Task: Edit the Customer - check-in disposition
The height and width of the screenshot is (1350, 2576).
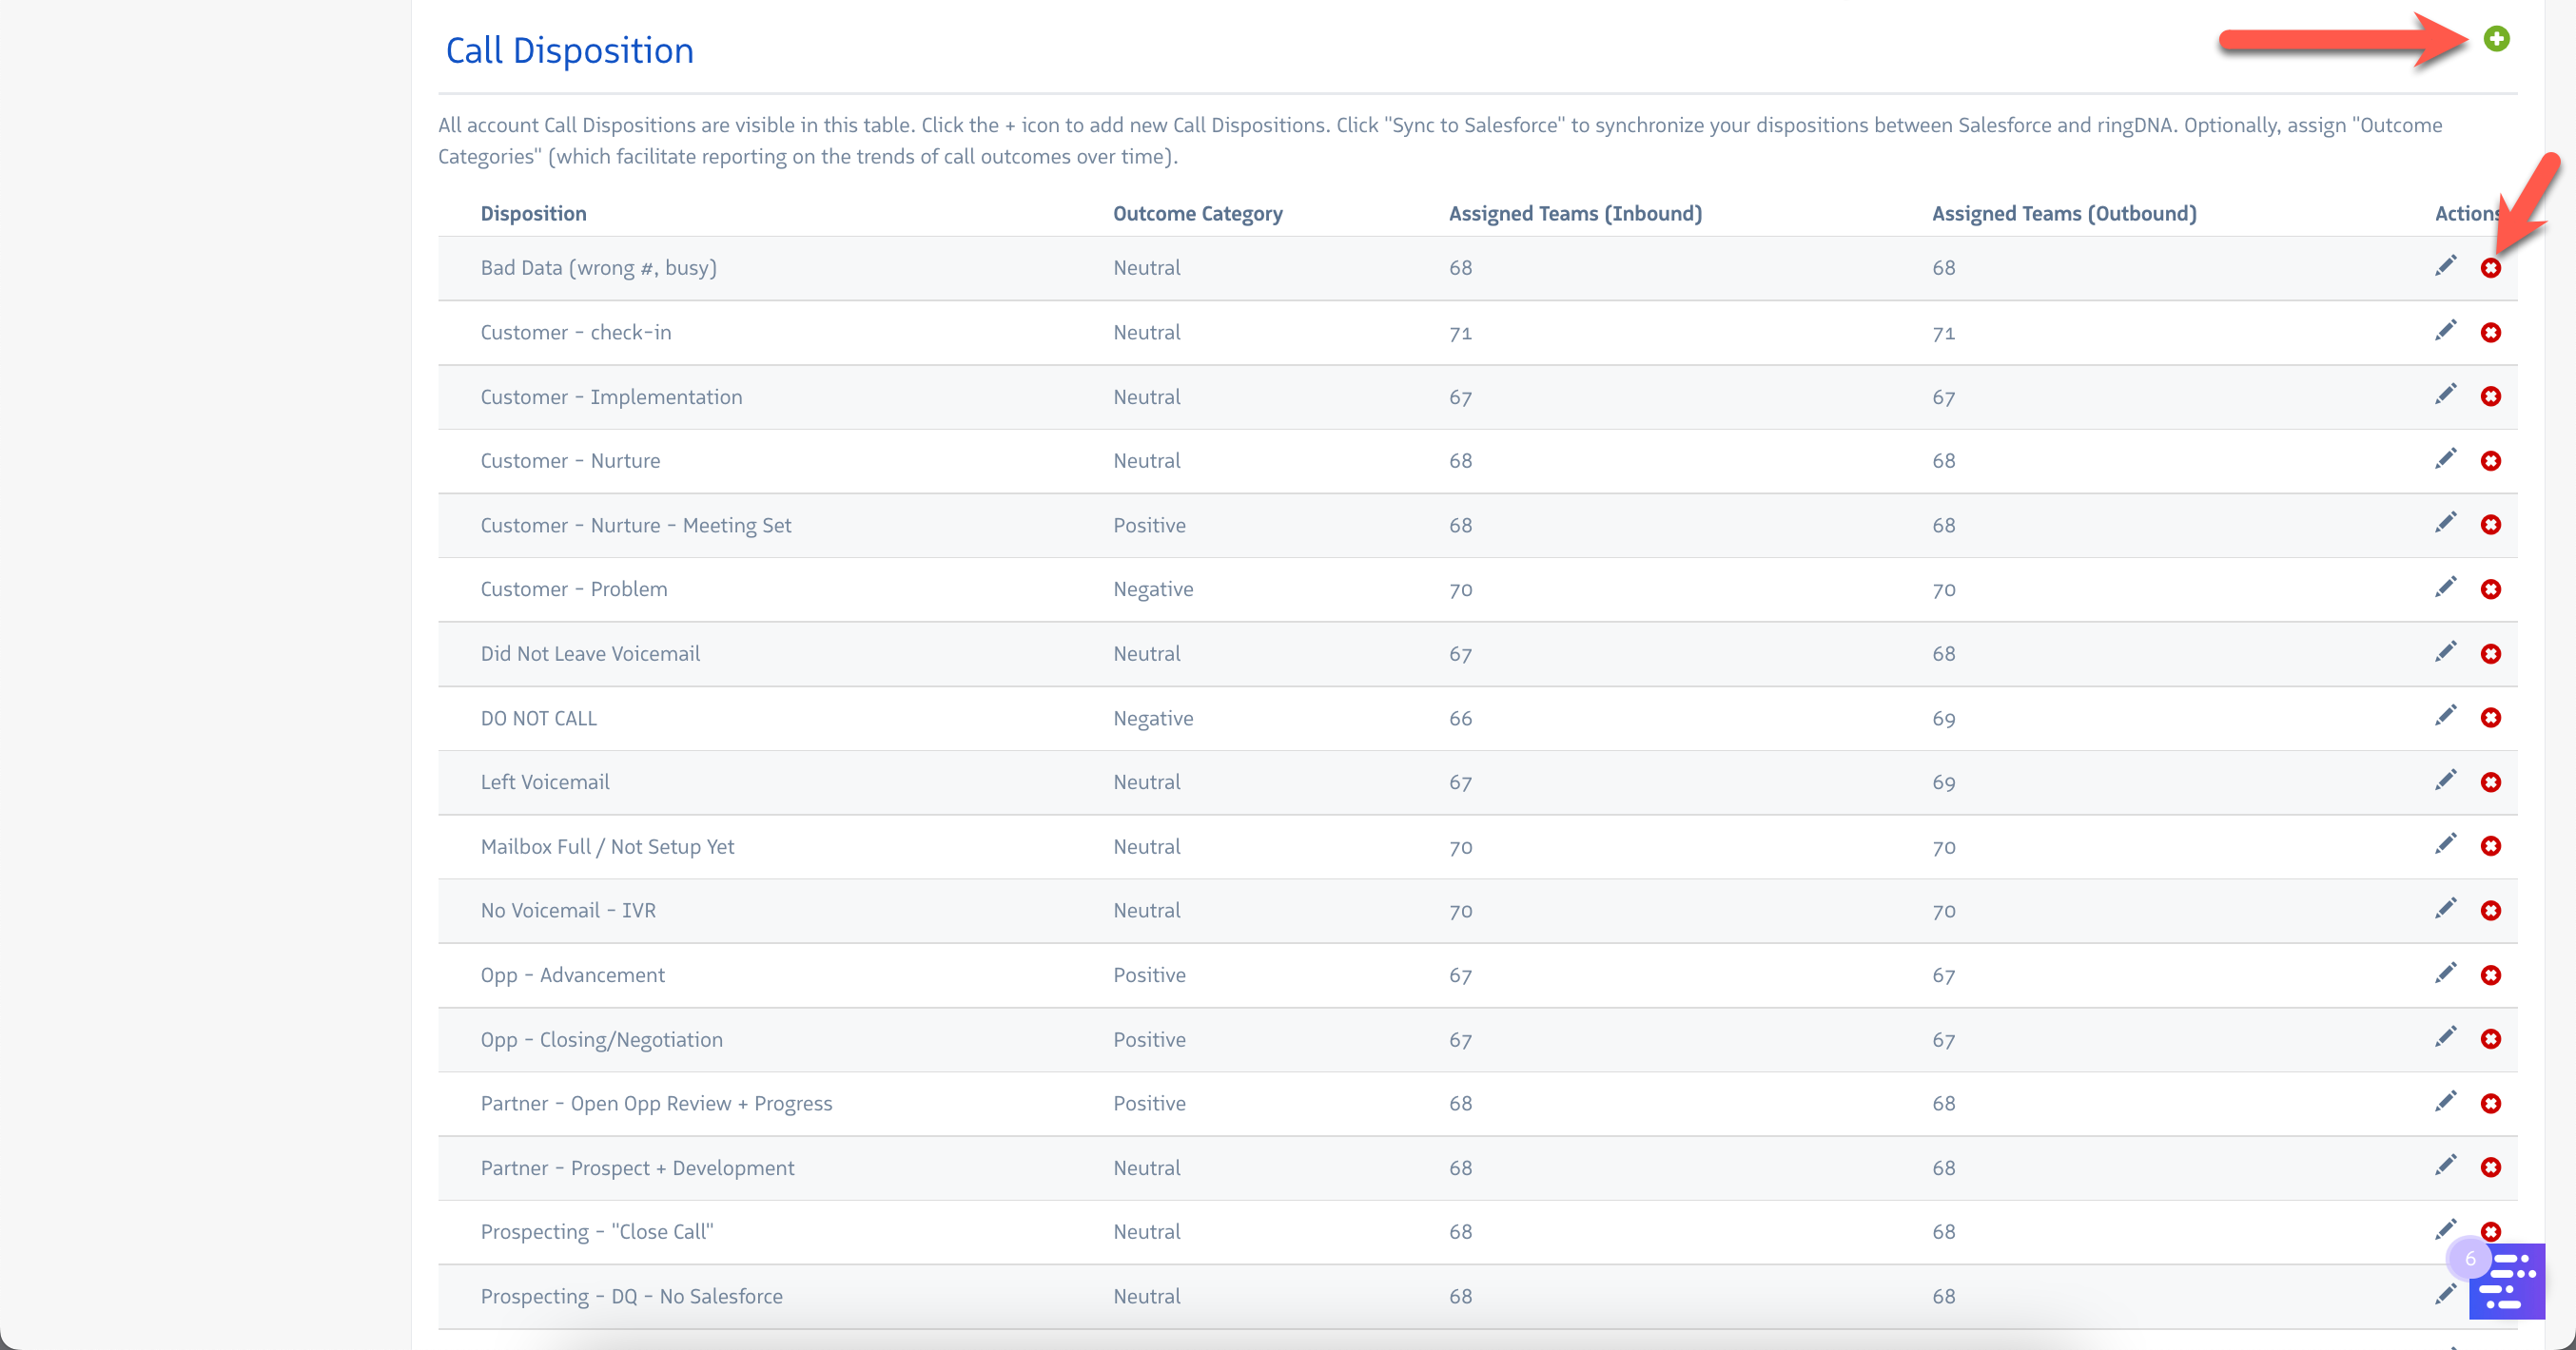Action: (x=2445, y=331)
